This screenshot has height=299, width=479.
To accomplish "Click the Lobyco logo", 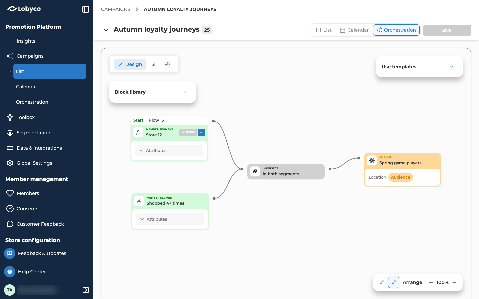I will point(24,9).
